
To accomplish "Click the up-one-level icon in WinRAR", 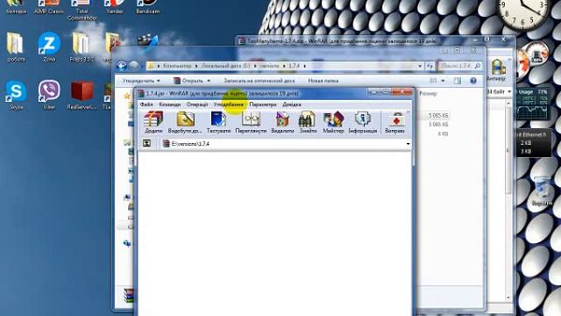I will (x=146, y=144).
